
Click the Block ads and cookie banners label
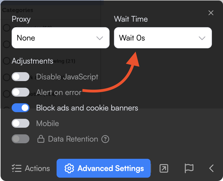[x=87, y=108]
